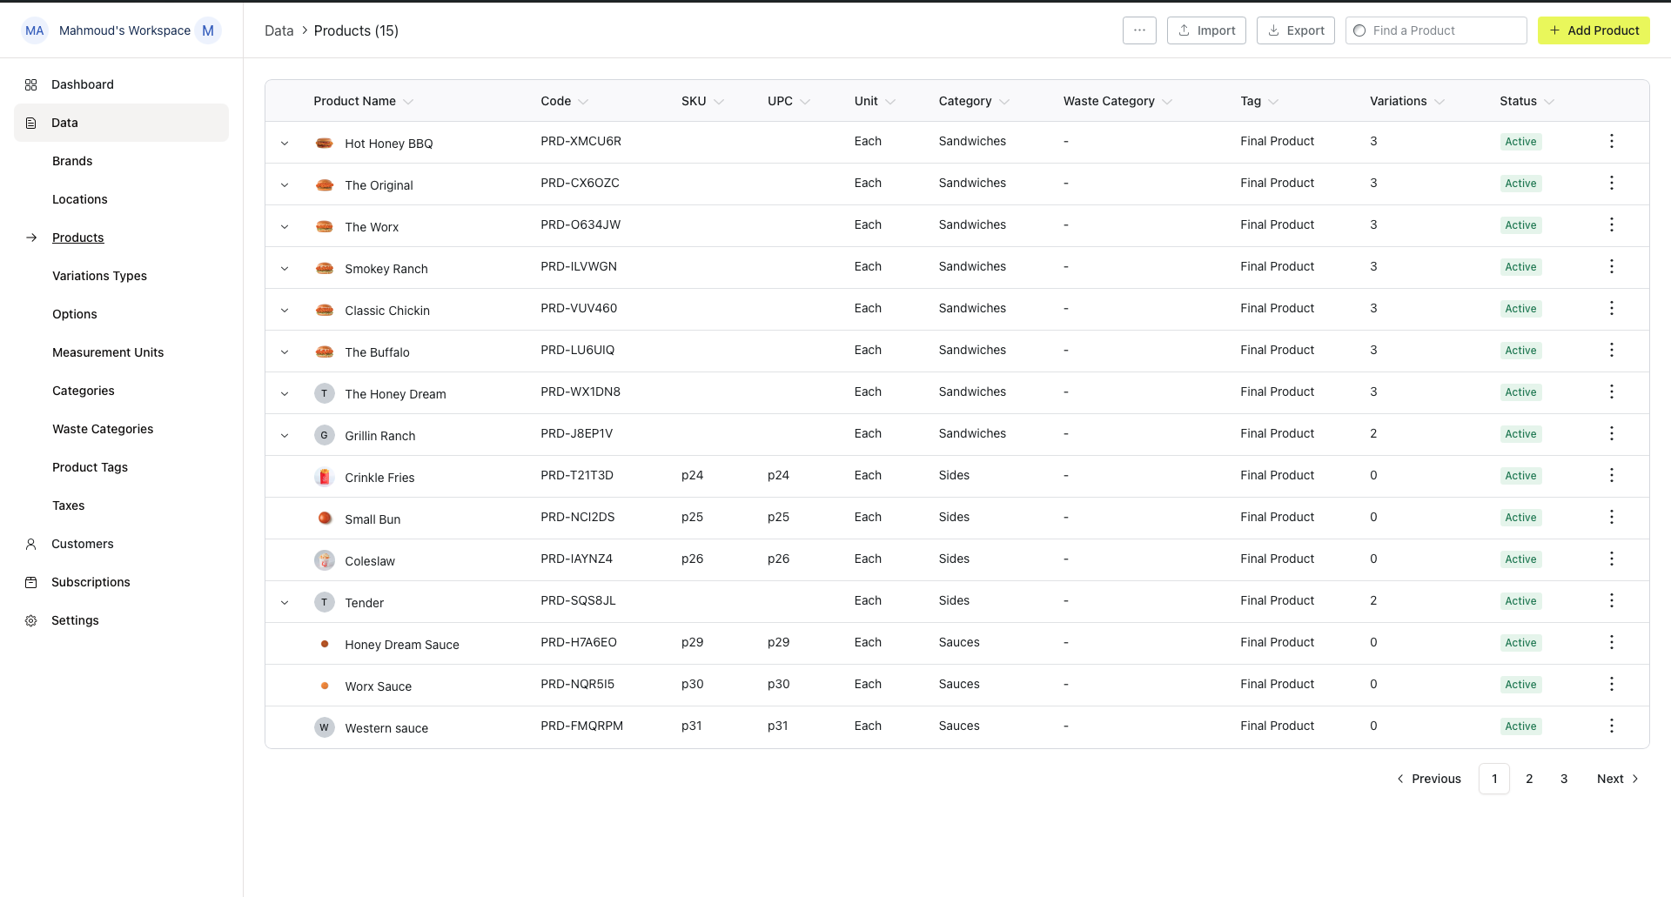Open kebab menu for Honey Dream Sauce row
The width and height of the screenshot is (1671, 897).
(x=1611, y=642)
